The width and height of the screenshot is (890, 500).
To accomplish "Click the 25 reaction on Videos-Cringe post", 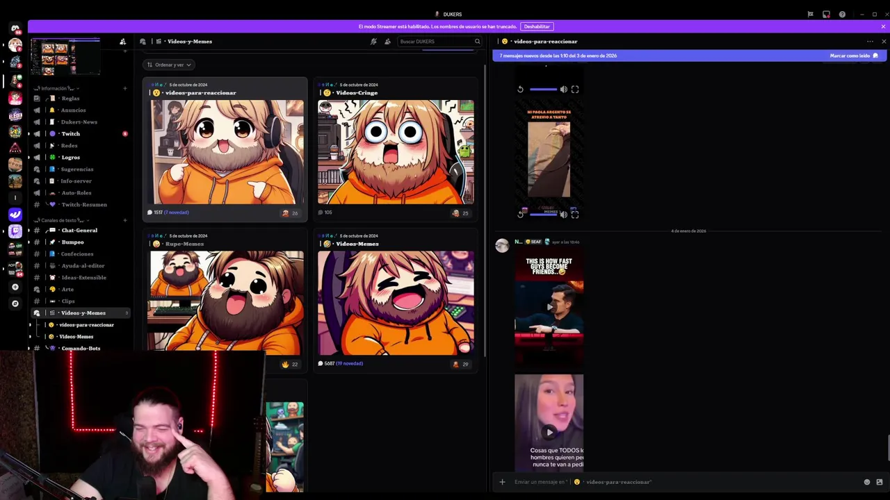I will coord(460,213).
